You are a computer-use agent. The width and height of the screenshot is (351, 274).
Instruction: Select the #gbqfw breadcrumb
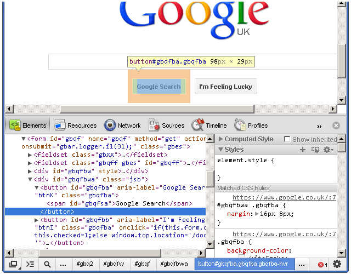coord(114,264)
